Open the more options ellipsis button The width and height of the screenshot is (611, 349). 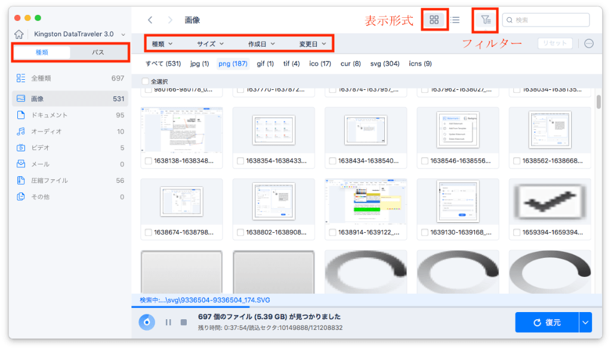point(589,43)
